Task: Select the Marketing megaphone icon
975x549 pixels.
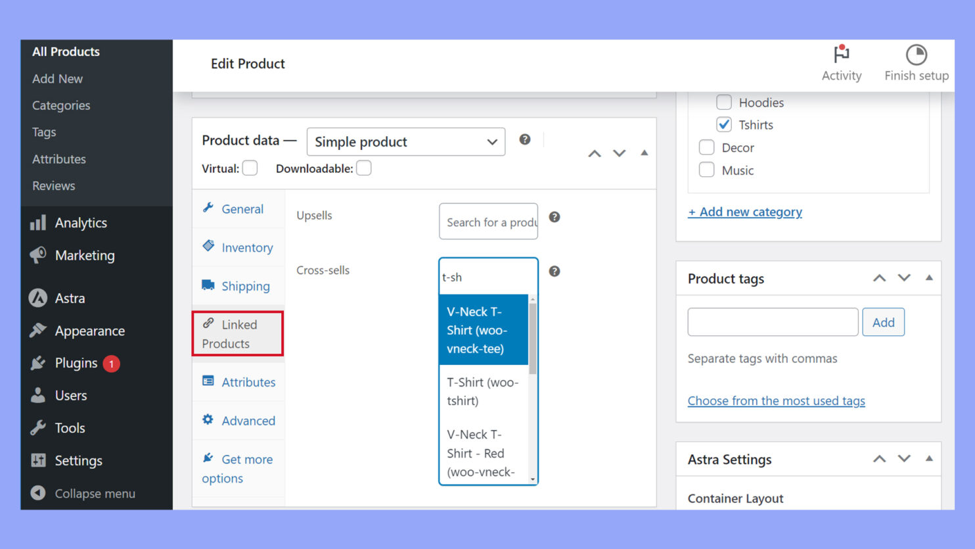Action: click(x=38, y=255)
